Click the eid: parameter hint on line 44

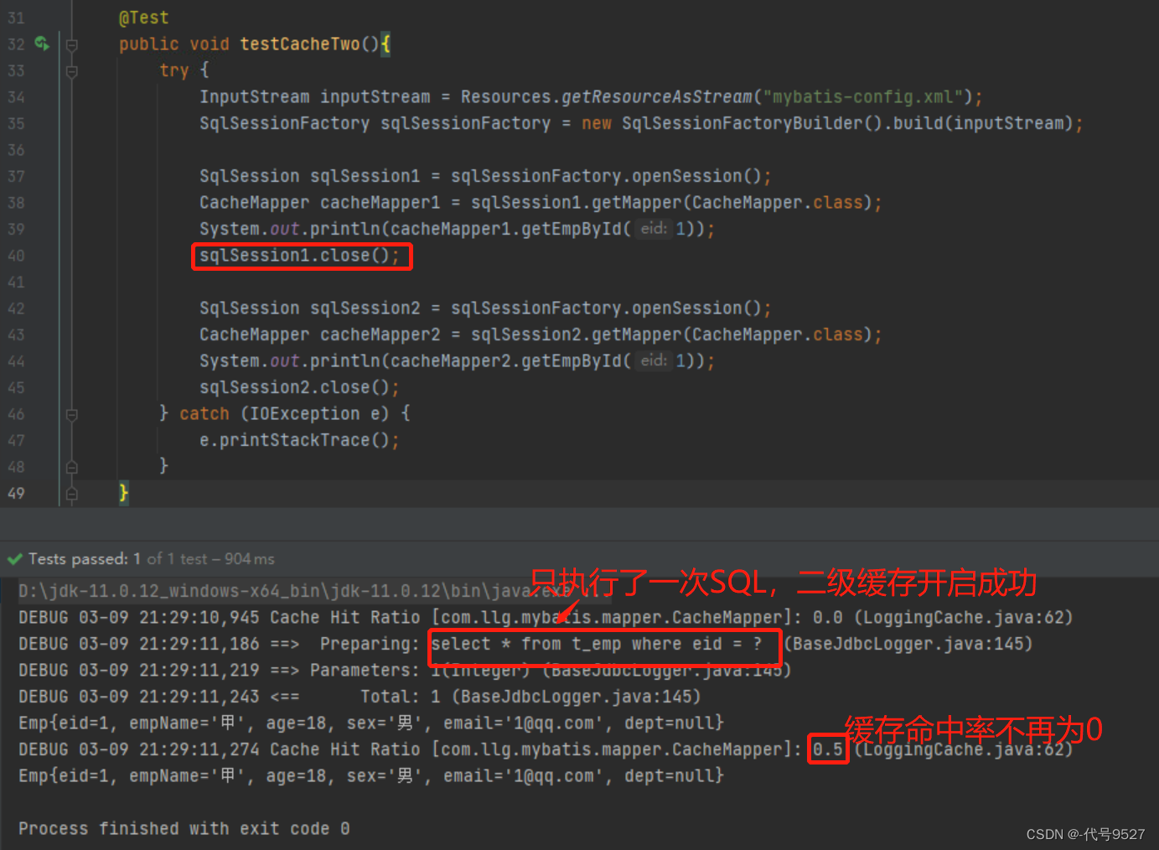pos(654,360)
